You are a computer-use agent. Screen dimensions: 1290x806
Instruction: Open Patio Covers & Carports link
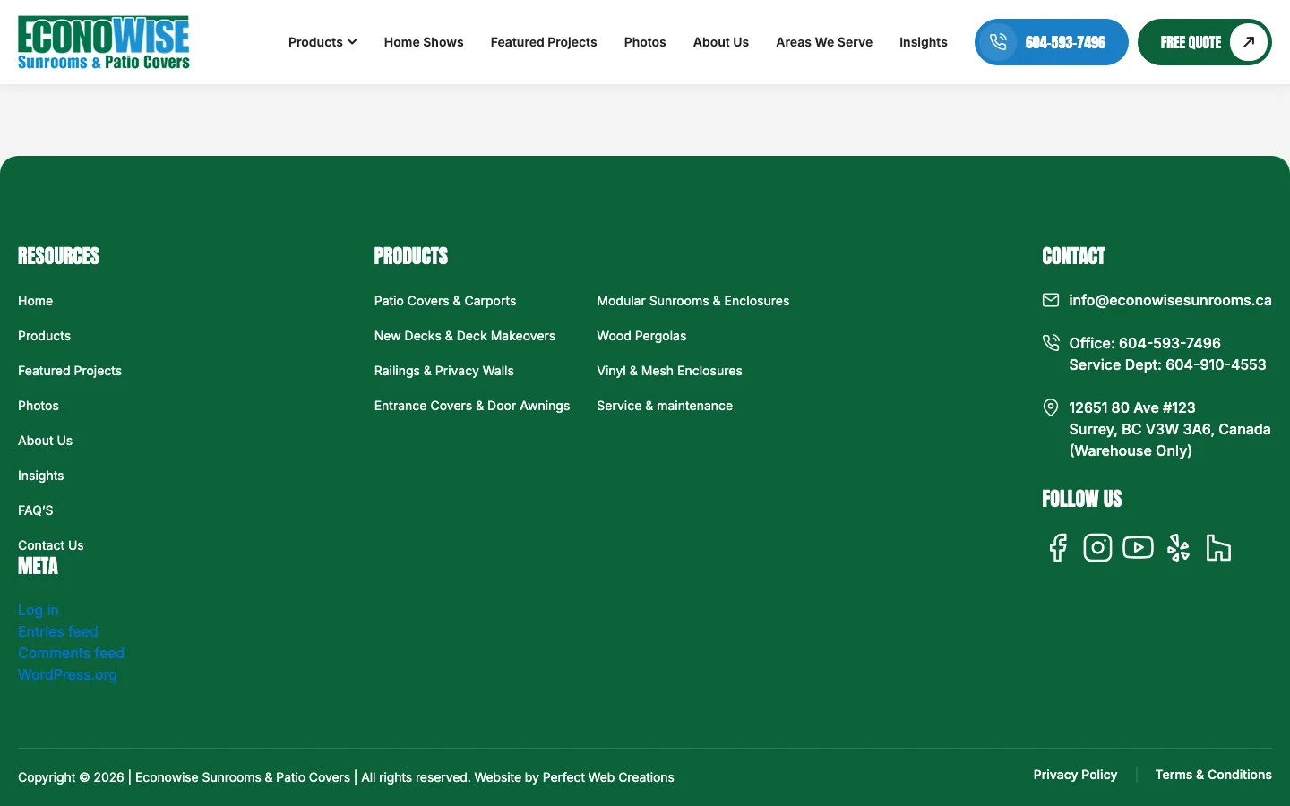point(445,301)
